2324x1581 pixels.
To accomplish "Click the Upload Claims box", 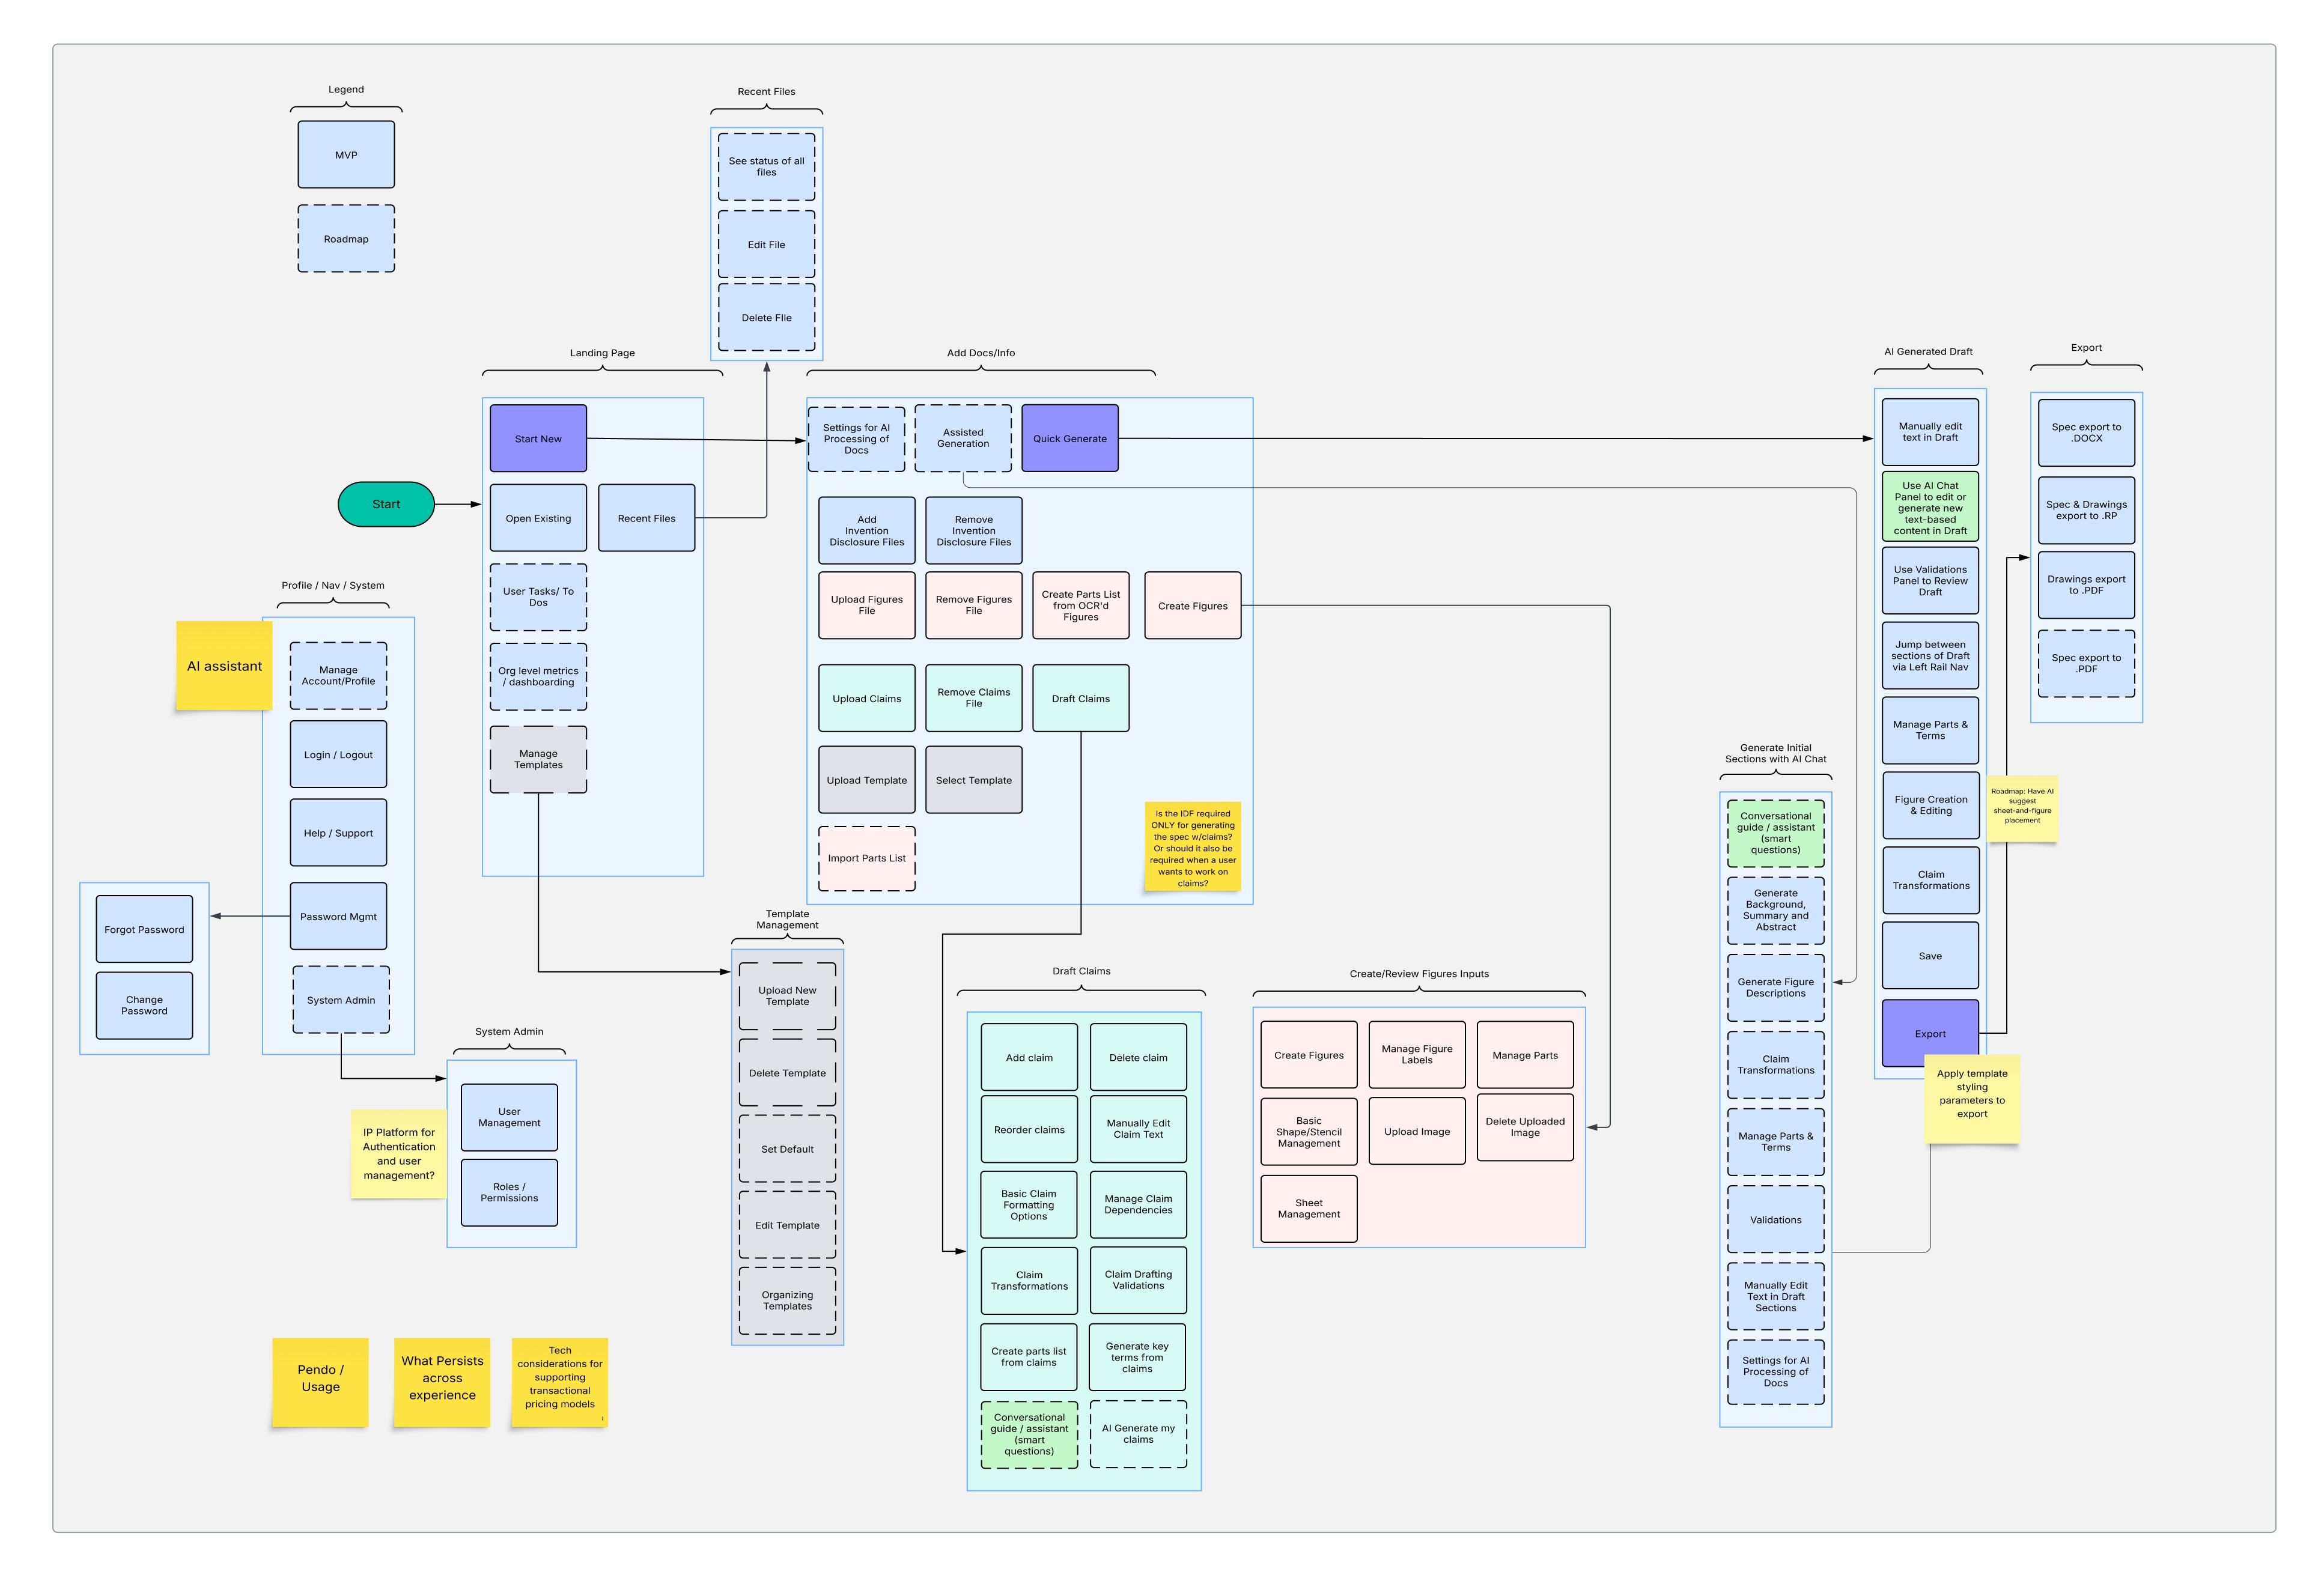I will point(867,698).
